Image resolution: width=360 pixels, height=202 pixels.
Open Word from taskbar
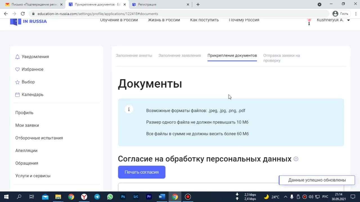[x=162, y=197]
